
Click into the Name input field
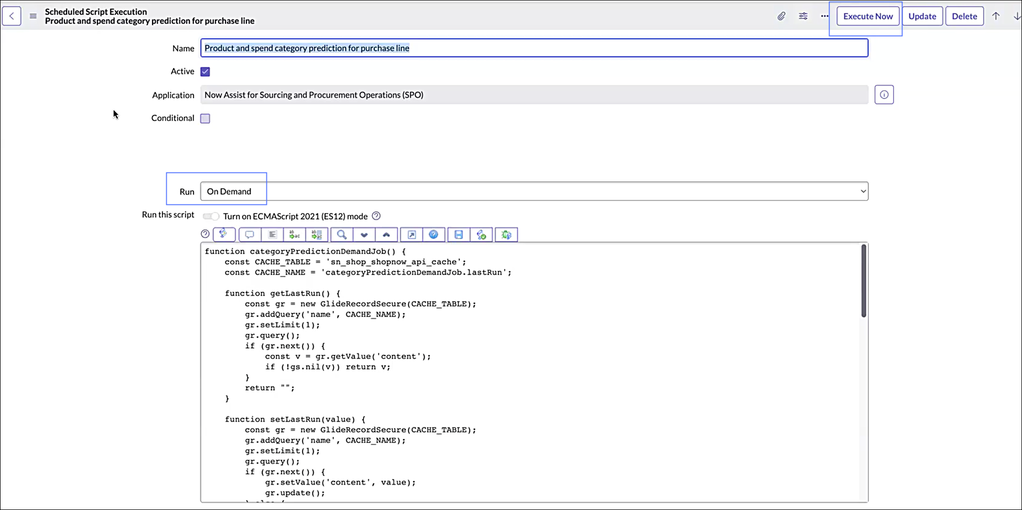534,48
